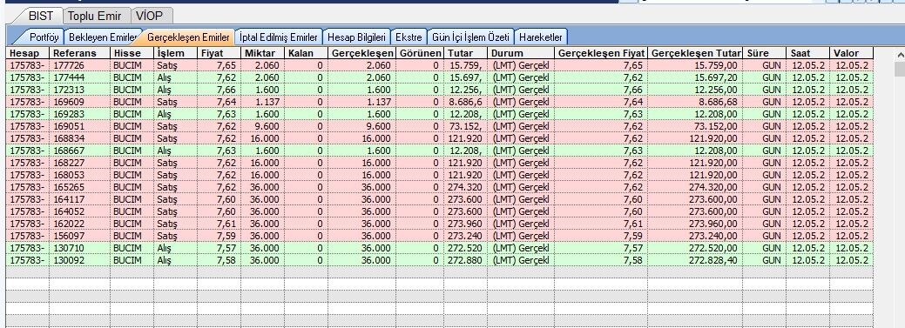Sort by Gerçekleşen Fiyat column header

click(601, 53)
